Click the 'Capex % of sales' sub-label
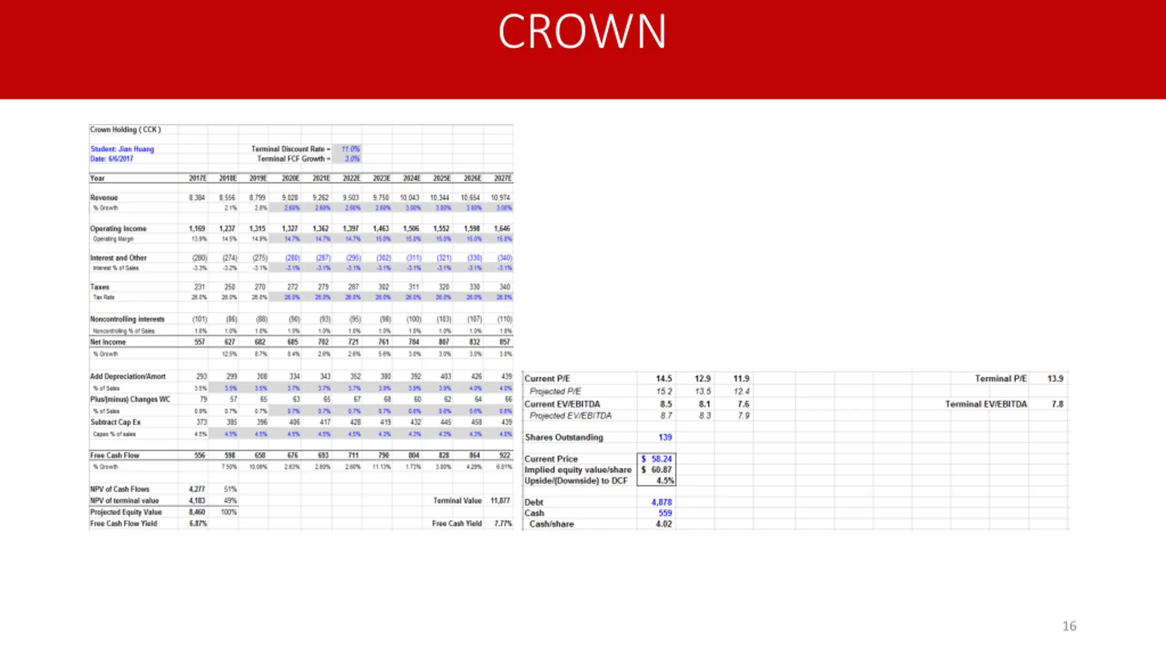1166x656 pixels. tap(114, 434)
